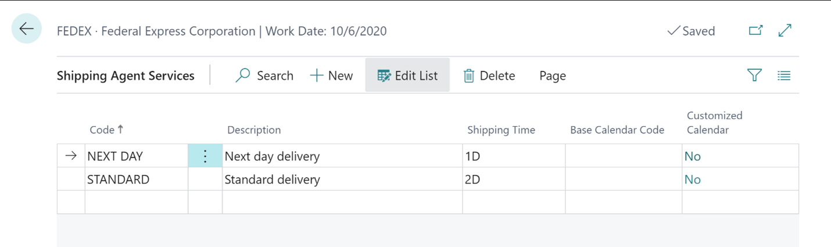Click the Search magnifier action
This screenshot has height=247, width=831.
[264, 76]
